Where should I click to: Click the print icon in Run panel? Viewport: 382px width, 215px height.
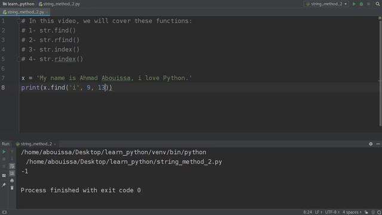tap(12, 180)
